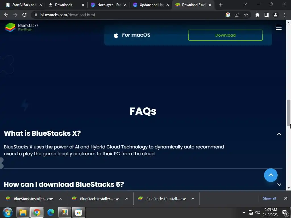
Task: Open the notification center icon
Action: coord(285,213)
